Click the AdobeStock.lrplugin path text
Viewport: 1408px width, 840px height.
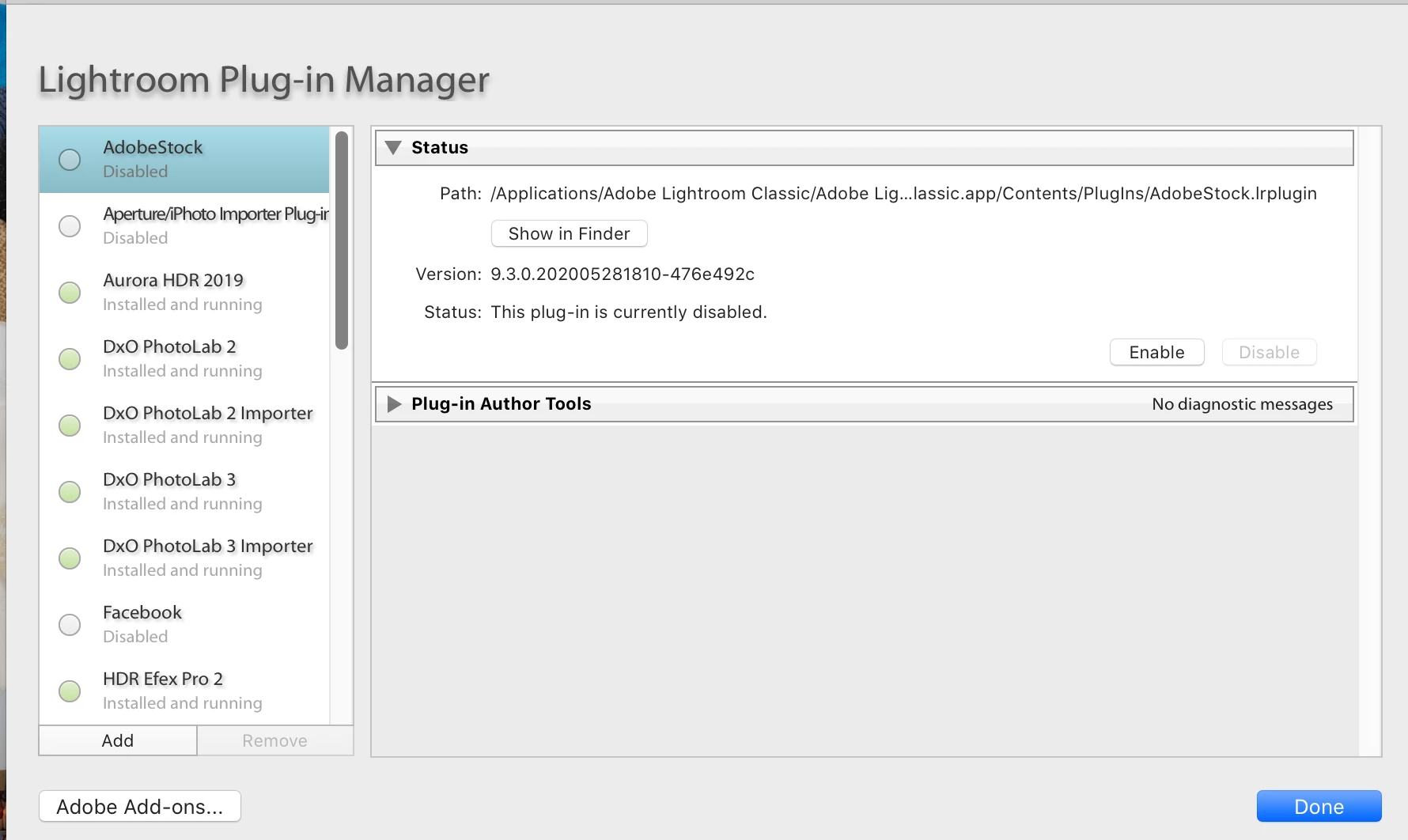tap(903, 194)
